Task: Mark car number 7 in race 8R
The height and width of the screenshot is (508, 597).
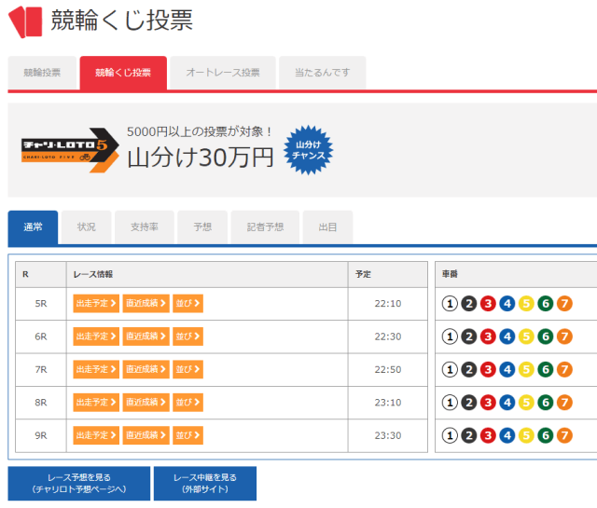Action: (564, 403)
